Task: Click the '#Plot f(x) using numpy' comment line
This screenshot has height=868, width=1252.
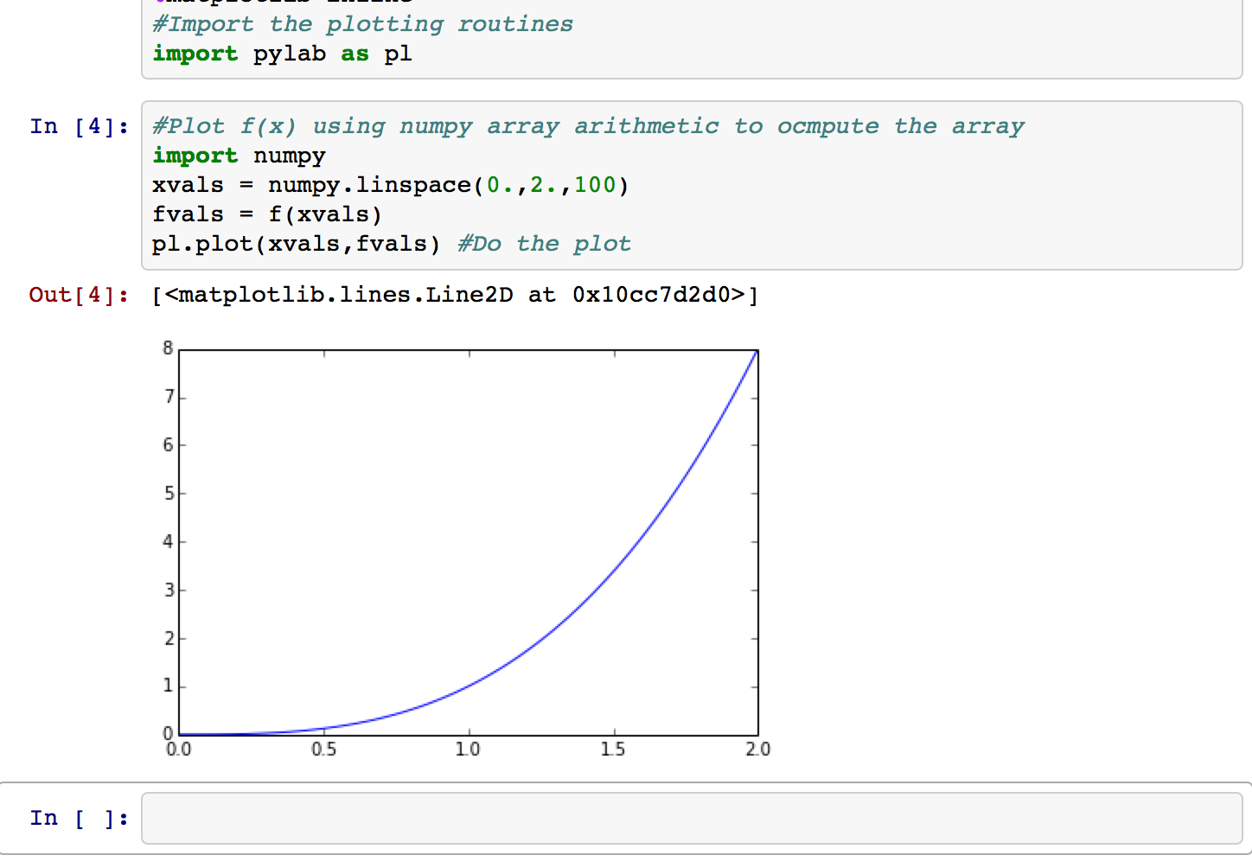Action: 588,126
